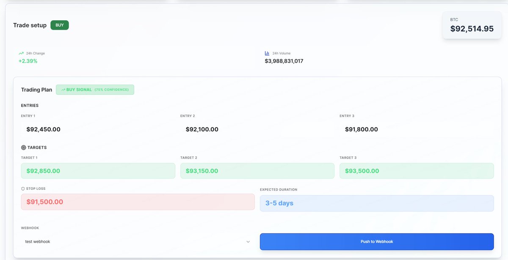Click the 24h Volume bar chart icon

[267, 53]
